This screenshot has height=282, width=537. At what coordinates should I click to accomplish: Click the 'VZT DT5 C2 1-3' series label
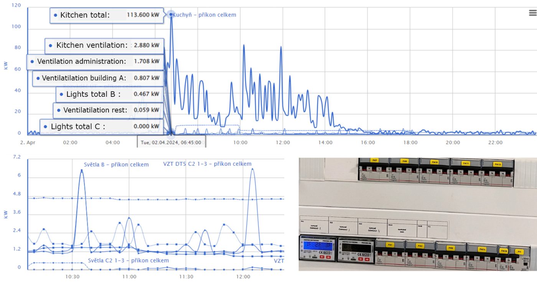coord(207,164)
